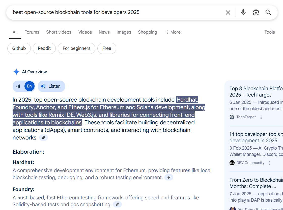Play the AI Overview with Listen
Viewport: 283px width, 210px height.
(51, 86)
